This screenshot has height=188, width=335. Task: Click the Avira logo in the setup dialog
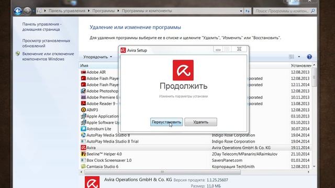[x=183, y=70]
